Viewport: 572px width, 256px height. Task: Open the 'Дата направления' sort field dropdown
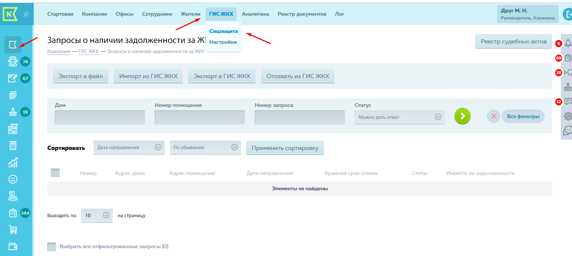[129, 147]
